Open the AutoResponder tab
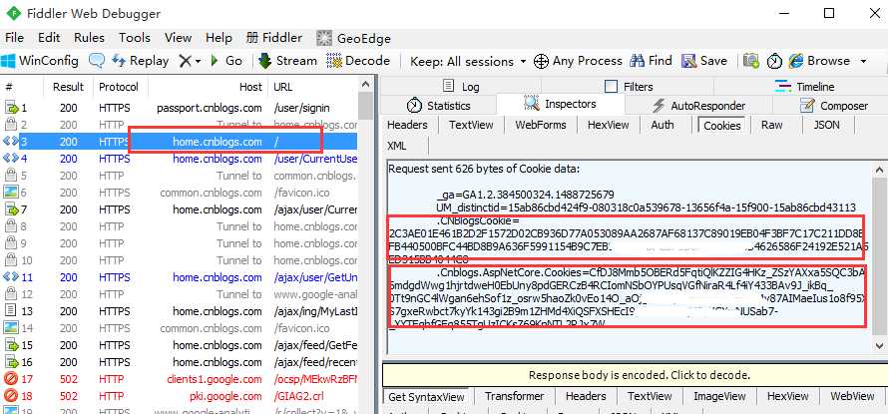The width and height of the screenshot is (888, 414). tap(698, 106)
